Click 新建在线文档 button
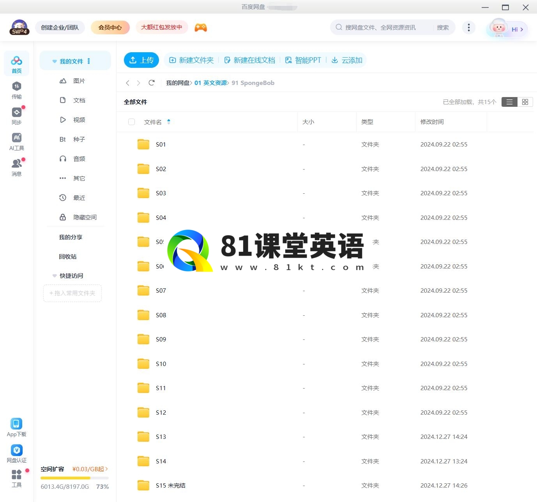 pos(249,60)
